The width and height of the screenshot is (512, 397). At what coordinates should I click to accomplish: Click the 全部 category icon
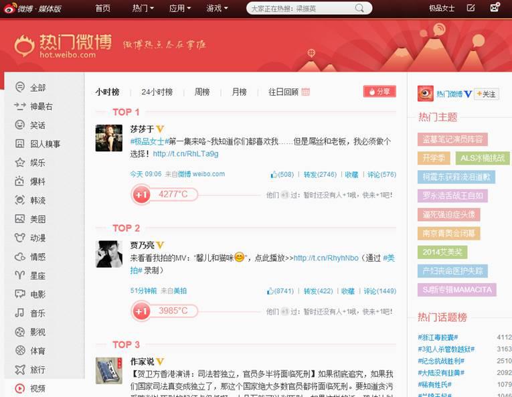[20, 87]
